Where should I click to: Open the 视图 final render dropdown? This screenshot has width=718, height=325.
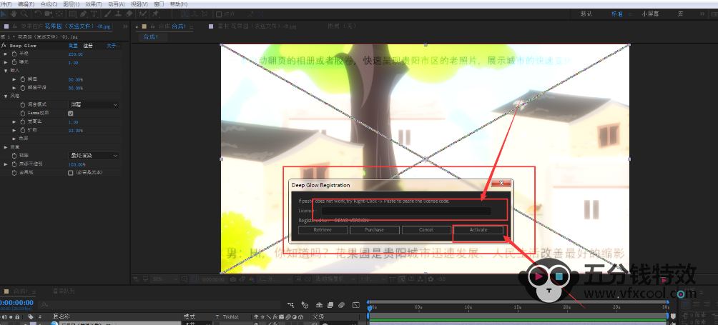click(94, 156)
